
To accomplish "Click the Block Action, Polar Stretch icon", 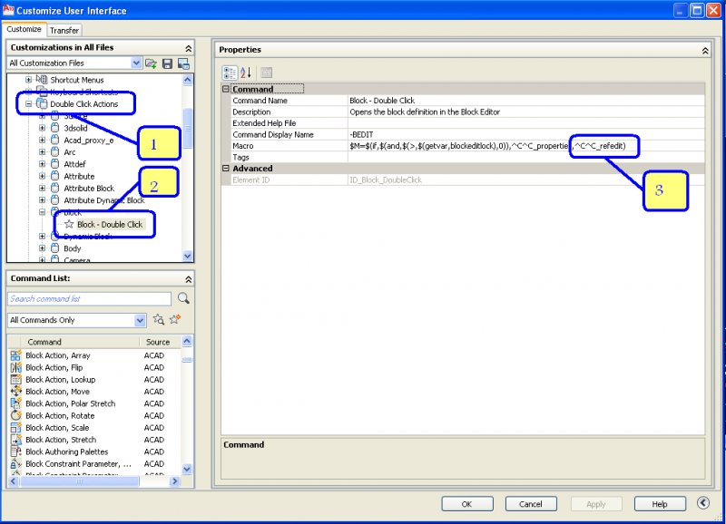I will (x=15, y=403).
